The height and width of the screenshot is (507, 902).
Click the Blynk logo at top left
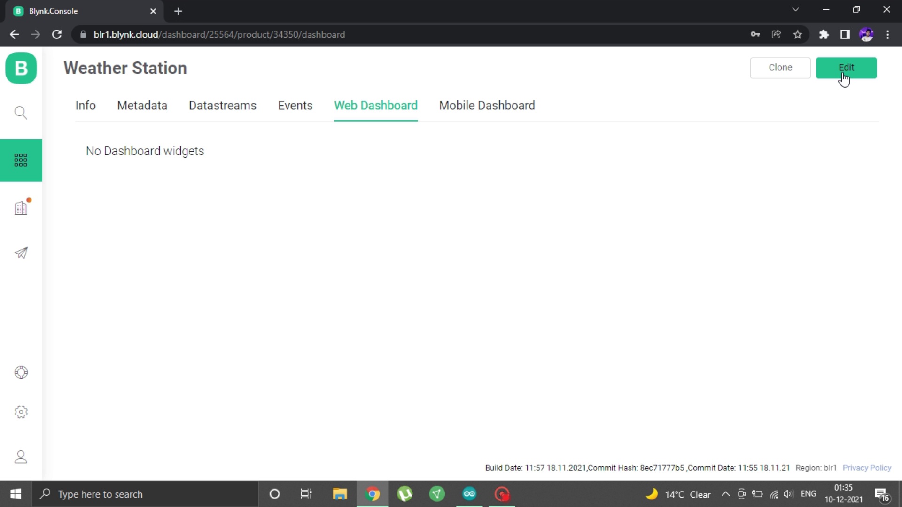point(21,68)
